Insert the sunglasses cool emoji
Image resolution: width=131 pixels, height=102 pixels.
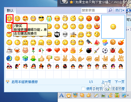tap(41, 18)
